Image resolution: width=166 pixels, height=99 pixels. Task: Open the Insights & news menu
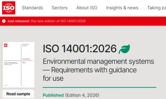pyautogui.click(x=122, y=8)
